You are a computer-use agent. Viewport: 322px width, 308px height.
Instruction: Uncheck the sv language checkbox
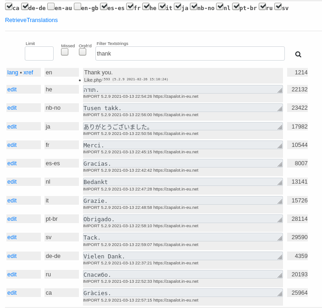pyautogui.click(x=278, y=7)
